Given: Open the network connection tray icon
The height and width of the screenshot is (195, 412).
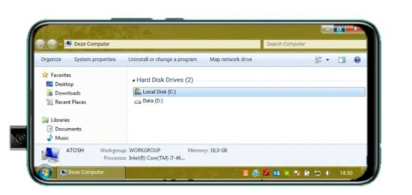Looking at the screenshot, I should 318,173.
